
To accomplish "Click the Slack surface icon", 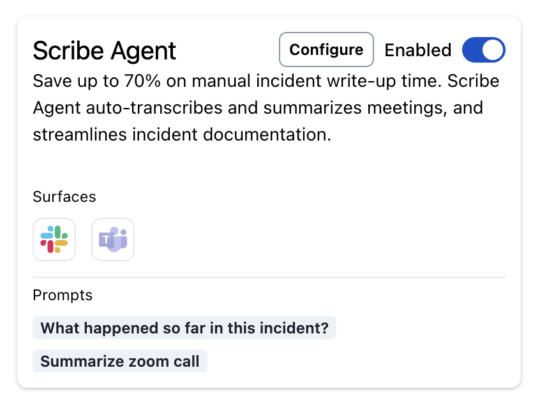I will coord(54,239).
